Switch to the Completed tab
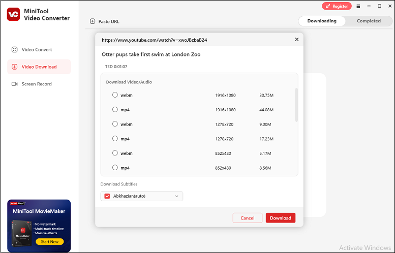Screen dimensions: 395x253 369,21
